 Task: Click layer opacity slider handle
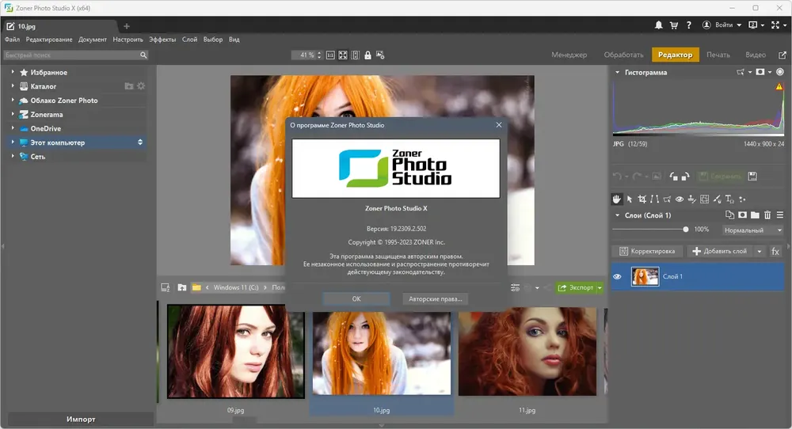click(685, 230)
